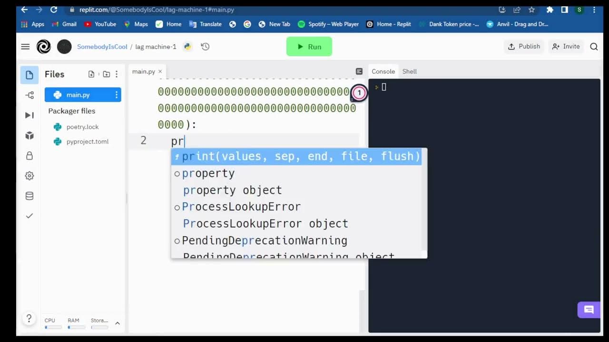Image resolution: width=609 pixels, height=342 pixels.
Task: Bookmark this page with the star icon
Action: (531, 9)
